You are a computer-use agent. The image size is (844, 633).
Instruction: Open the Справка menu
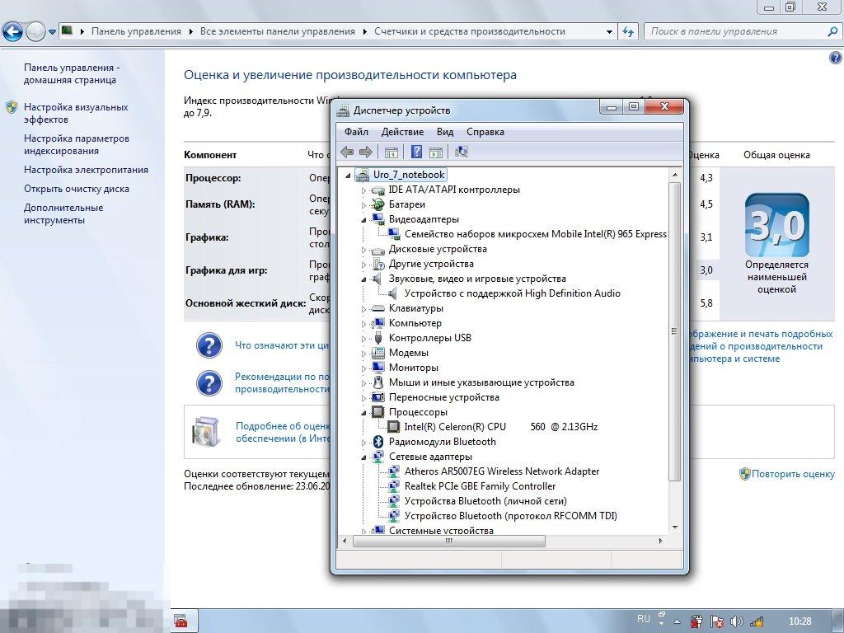(x=485, y=132)
